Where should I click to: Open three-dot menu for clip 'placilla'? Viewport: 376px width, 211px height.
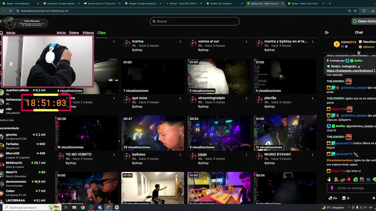[313, 98]
